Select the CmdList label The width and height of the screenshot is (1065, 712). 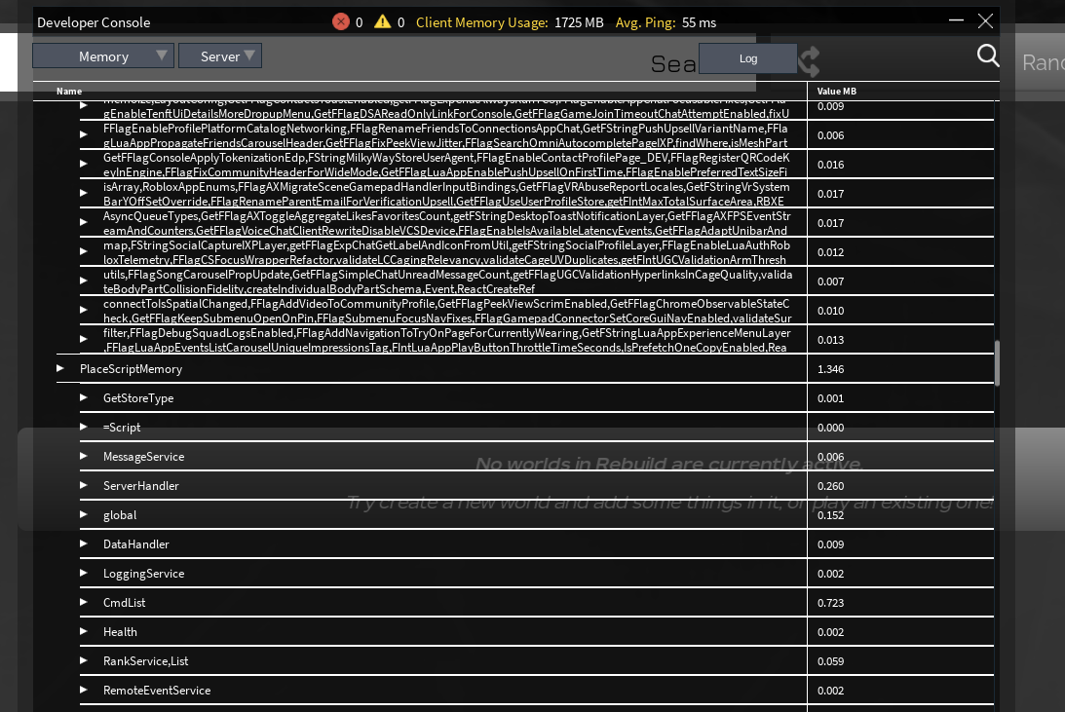(125, 602)
